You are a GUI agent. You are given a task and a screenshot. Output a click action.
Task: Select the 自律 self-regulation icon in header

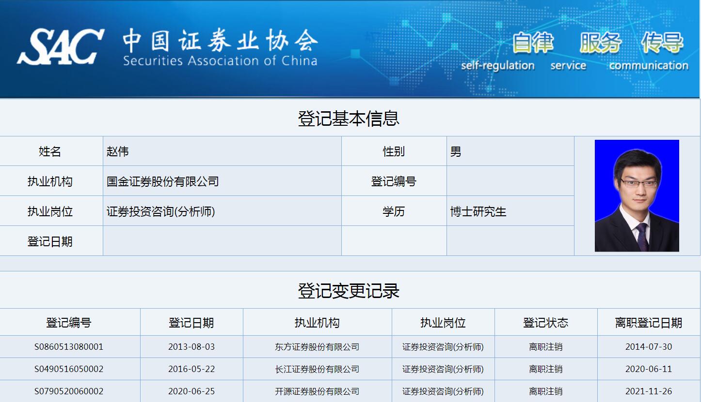[533, 44]
